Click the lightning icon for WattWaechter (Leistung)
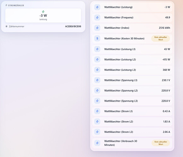This screenshot has height=157, width=183. point(97,7)
